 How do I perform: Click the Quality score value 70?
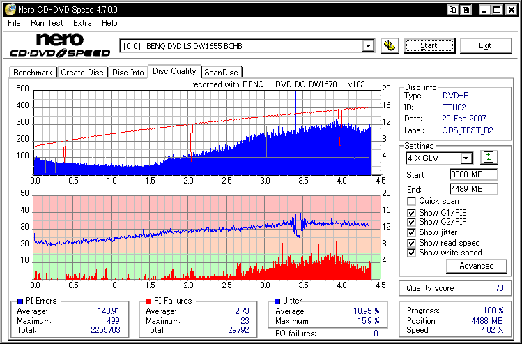point(500,288)
